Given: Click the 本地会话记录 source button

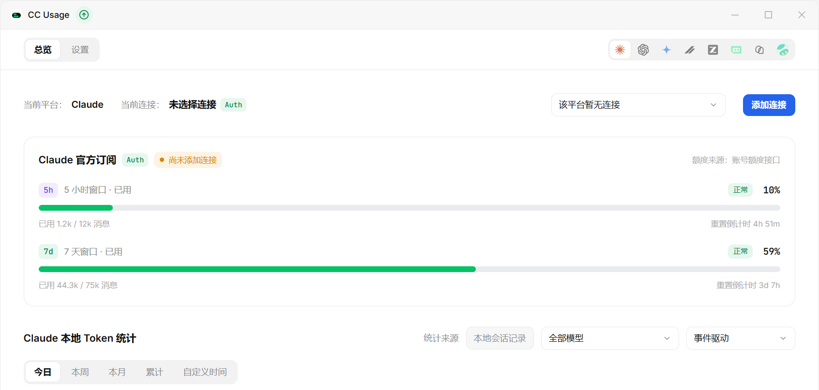Looking at the screenshot, I should (500, 338).
